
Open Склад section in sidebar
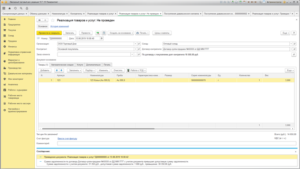11,36
